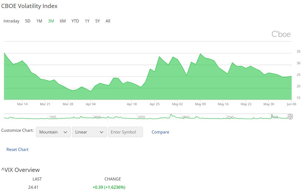
Task: Click the 1995 marker on navigator timeline
Action: pyautogui.click(x=53, y=117)
